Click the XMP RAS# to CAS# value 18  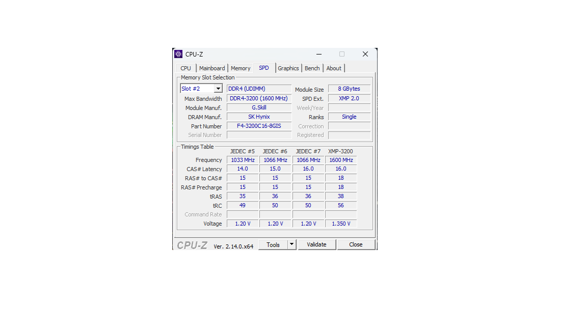click(341, 178)
